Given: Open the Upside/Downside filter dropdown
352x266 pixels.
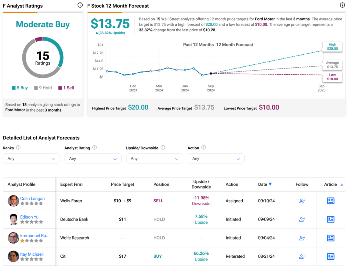Looking at the screenshot, I should click(154, 159).
